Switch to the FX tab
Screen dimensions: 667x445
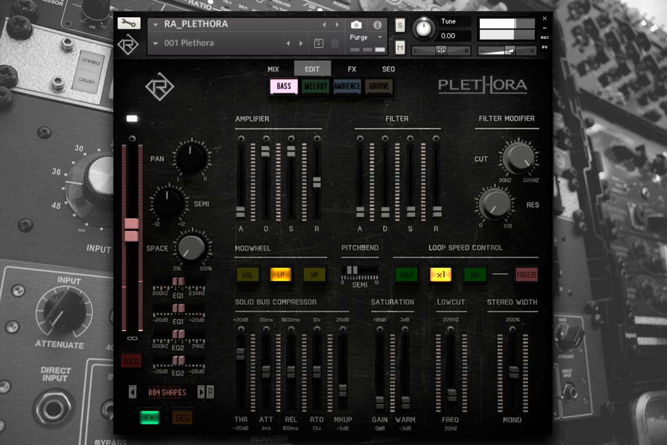point(352,69)
